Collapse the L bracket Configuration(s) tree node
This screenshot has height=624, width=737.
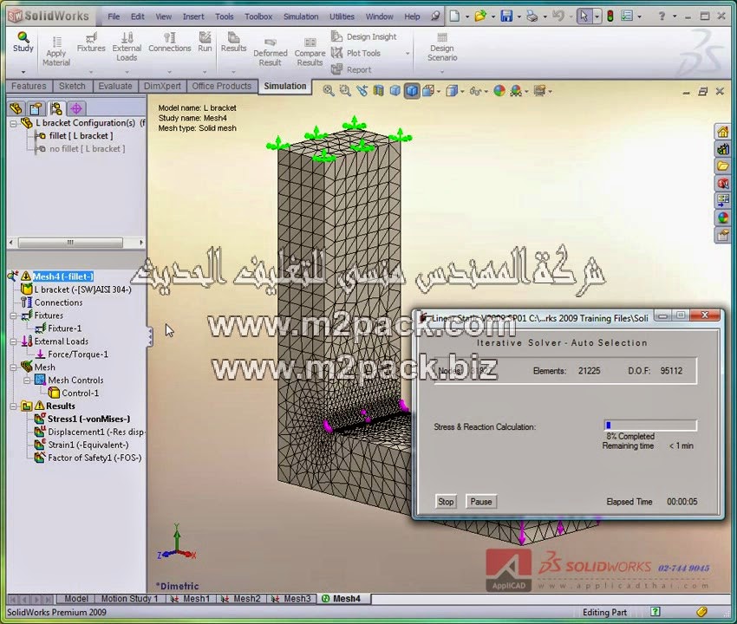coord(14,124)
